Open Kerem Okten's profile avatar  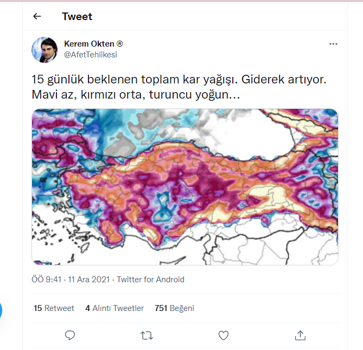[x=44, y=49]
